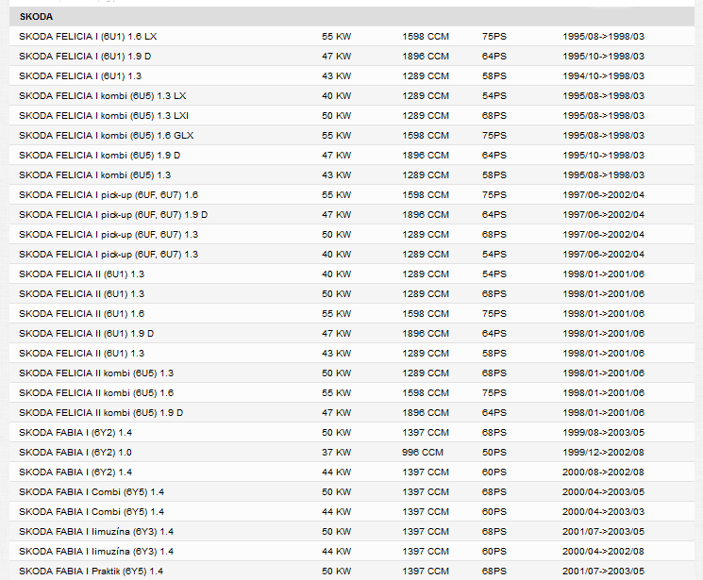Select SKODA FELICIA II kombi (6U5) 1.9 D
703x580 pixels.
[x=101, y=413]
